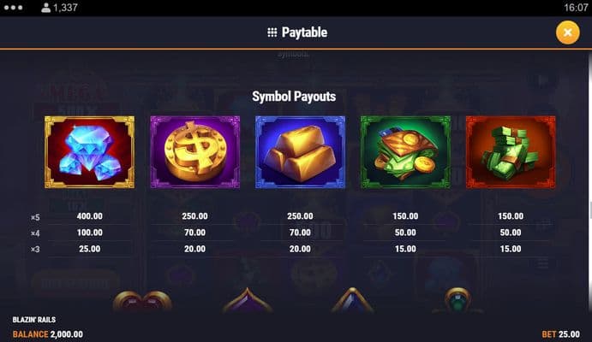The width and height of the screenshot is (592, 342).
Task: Click the 400.00 diamond x5 payout
Action: 89,216
